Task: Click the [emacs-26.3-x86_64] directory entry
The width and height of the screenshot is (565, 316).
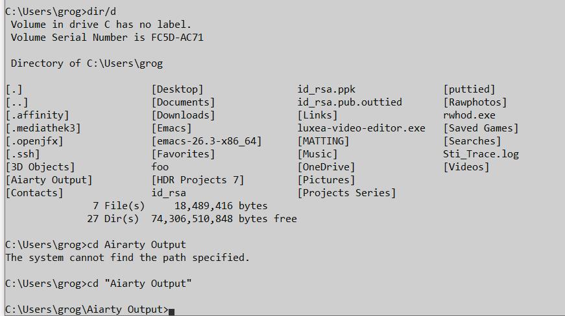Action: click(206, 141)
